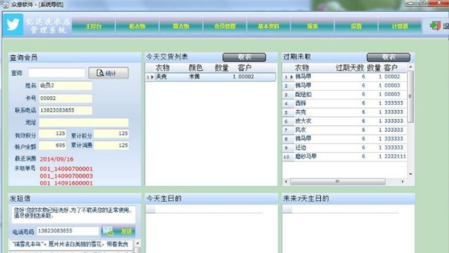The image size is (449, 253).
Task: Click the 数量 column header in 今天交货列表
Action: (221, 68)
